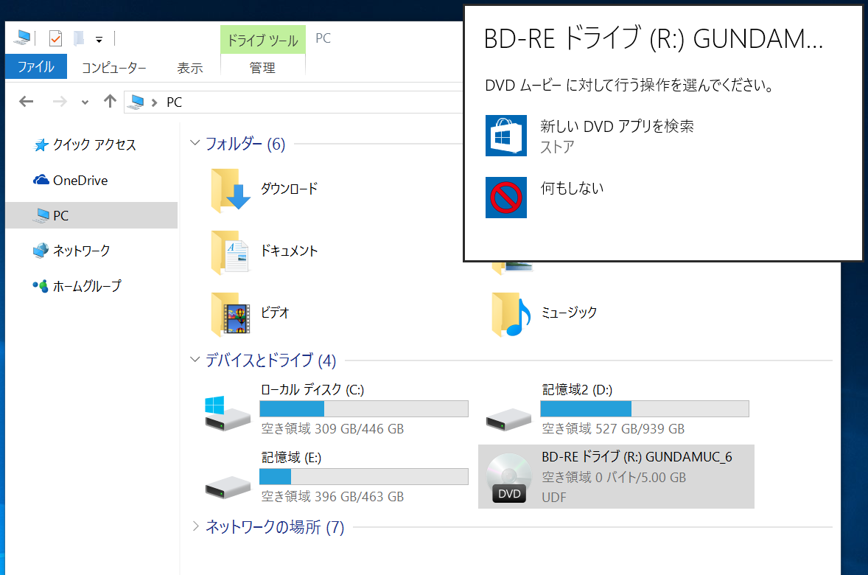Select クイック アクセス in navigation pane
Image resolution: width=868 pixels, height=575 pixels.
coord(91,144)
